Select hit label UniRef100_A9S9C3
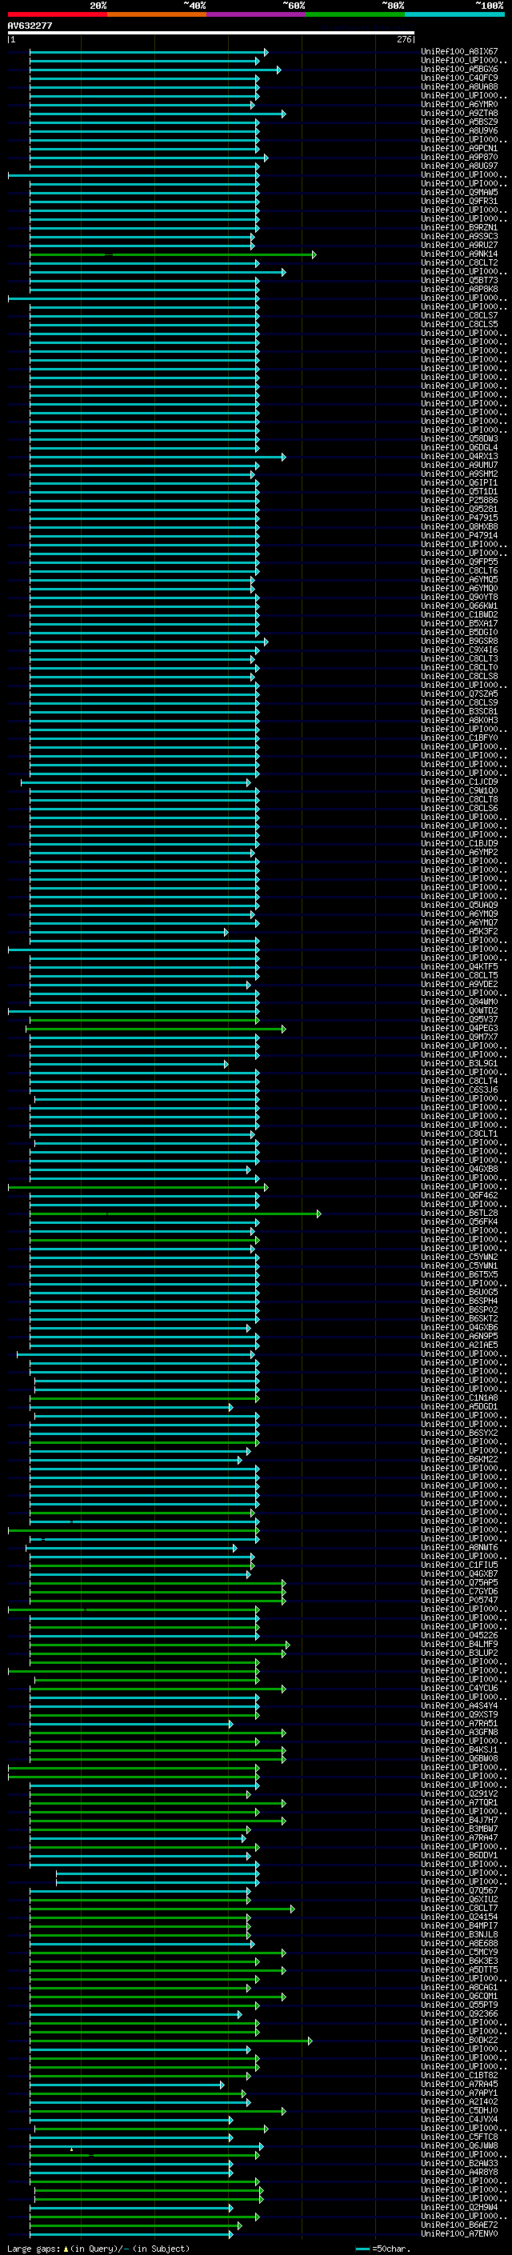 [459, 236]
